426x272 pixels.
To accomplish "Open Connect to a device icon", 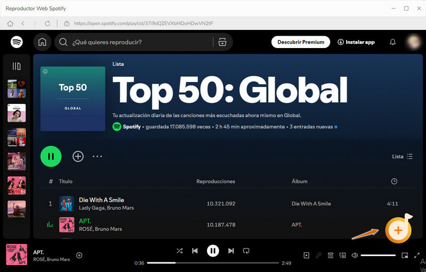I will [x=342, y=255].
